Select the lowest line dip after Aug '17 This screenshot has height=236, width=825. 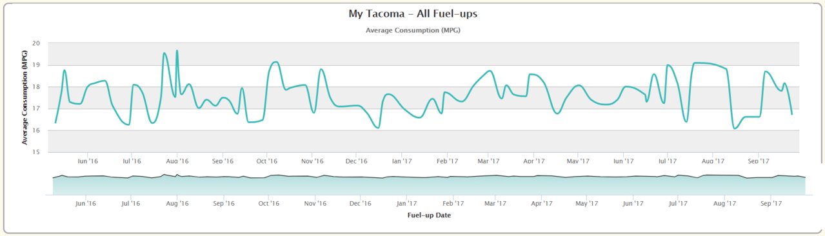click(735, 128)
